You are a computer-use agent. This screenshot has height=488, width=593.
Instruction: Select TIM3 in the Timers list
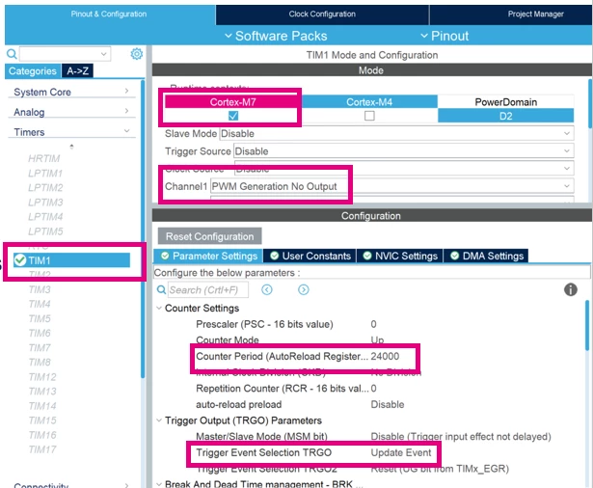coord(40,289)
